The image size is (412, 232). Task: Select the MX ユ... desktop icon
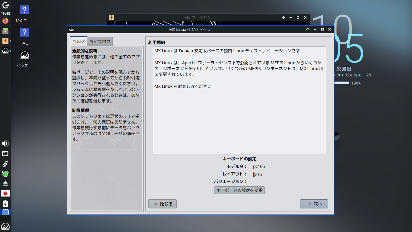point(24,14)
